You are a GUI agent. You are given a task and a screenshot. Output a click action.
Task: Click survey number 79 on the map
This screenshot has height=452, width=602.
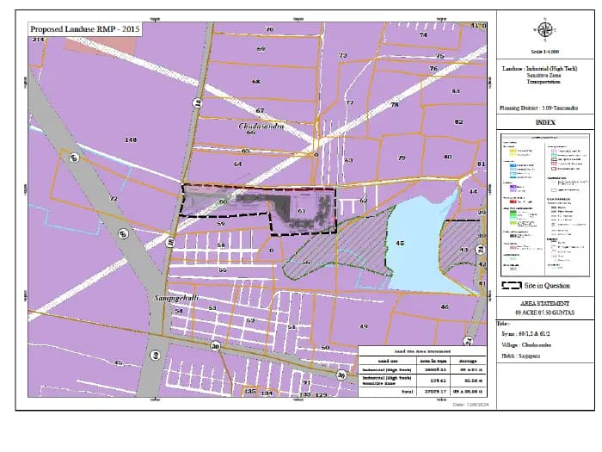[402, 158]
